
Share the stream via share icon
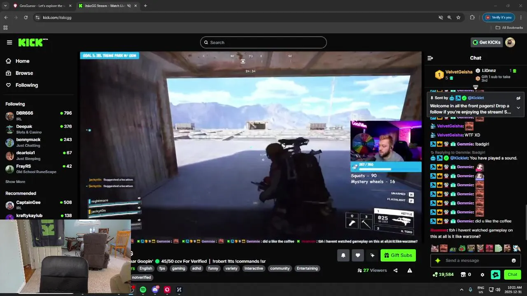396,270
